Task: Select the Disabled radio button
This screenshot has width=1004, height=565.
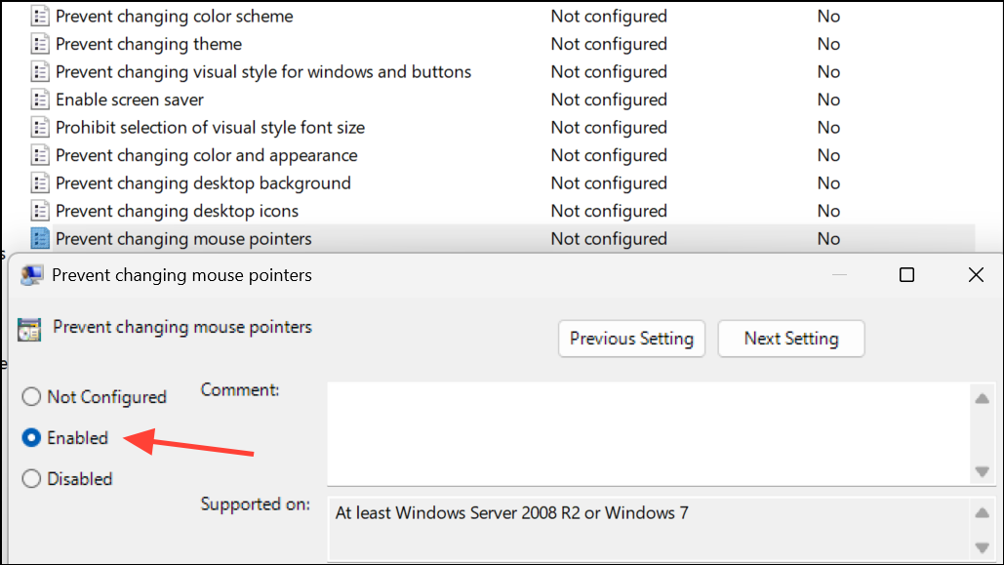Action: (x=30, y=479)
